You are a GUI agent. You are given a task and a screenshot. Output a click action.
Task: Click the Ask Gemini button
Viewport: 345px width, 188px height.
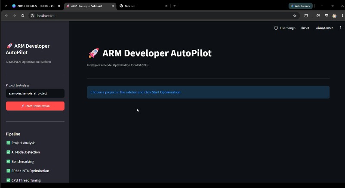tap(300, 6)
